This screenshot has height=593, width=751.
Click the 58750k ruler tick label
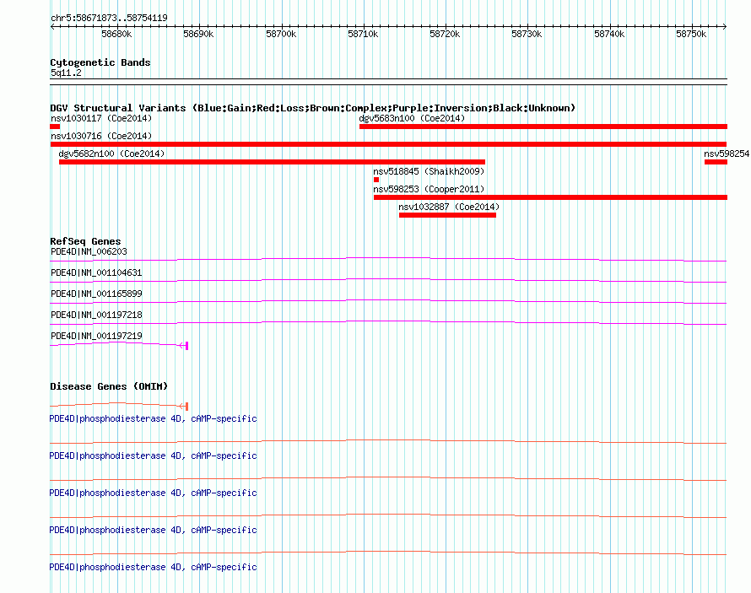pyautogui.click(x=691, y=34)
